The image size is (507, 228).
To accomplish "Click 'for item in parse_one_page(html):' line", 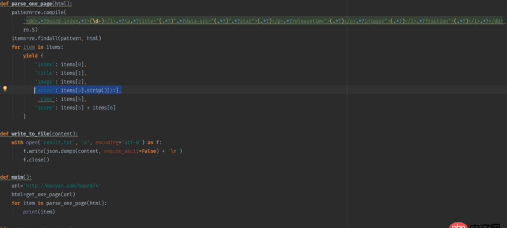I will (59, 203).
